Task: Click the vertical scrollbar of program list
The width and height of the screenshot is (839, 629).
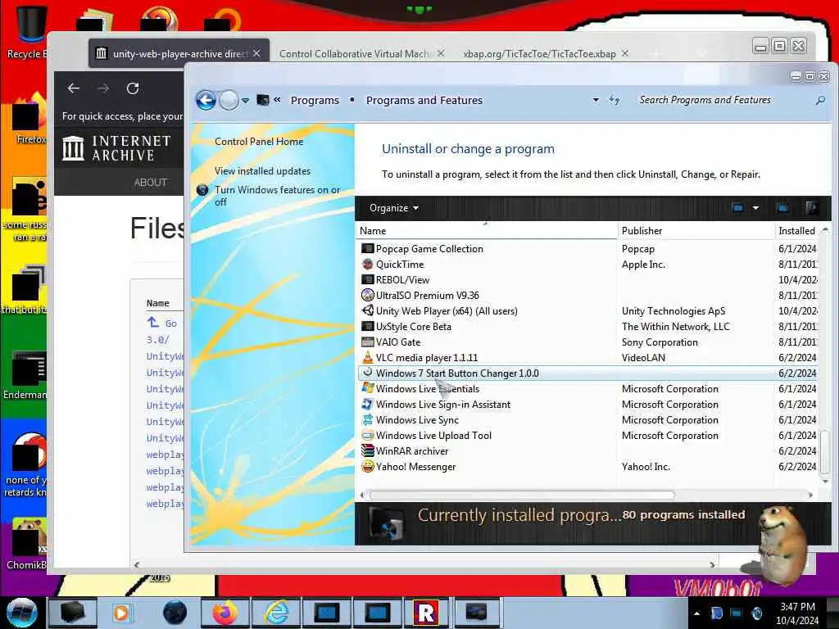Action: (x=824, y=450)
